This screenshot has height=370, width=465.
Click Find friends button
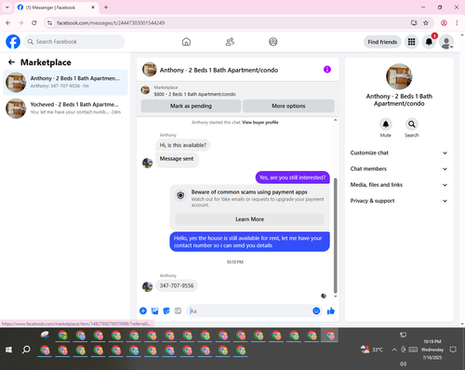pyautogui.click(x=382, y=42)
